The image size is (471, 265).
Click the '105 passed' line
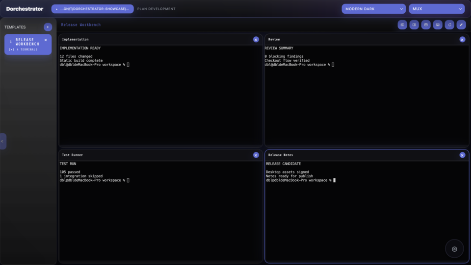[70, 172]
